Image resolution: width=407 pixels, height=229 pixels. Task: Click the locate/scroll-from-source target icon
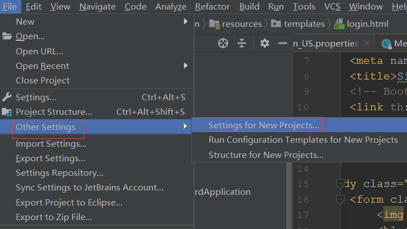pos(223,43)
